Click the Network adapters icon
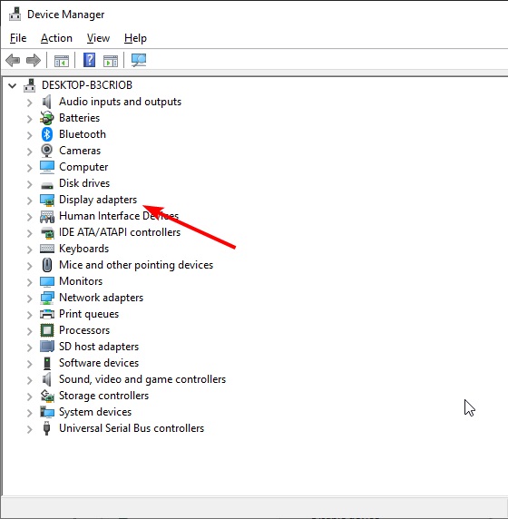Image resolution: width=508 pixels, height=519 pixels. 47,298
